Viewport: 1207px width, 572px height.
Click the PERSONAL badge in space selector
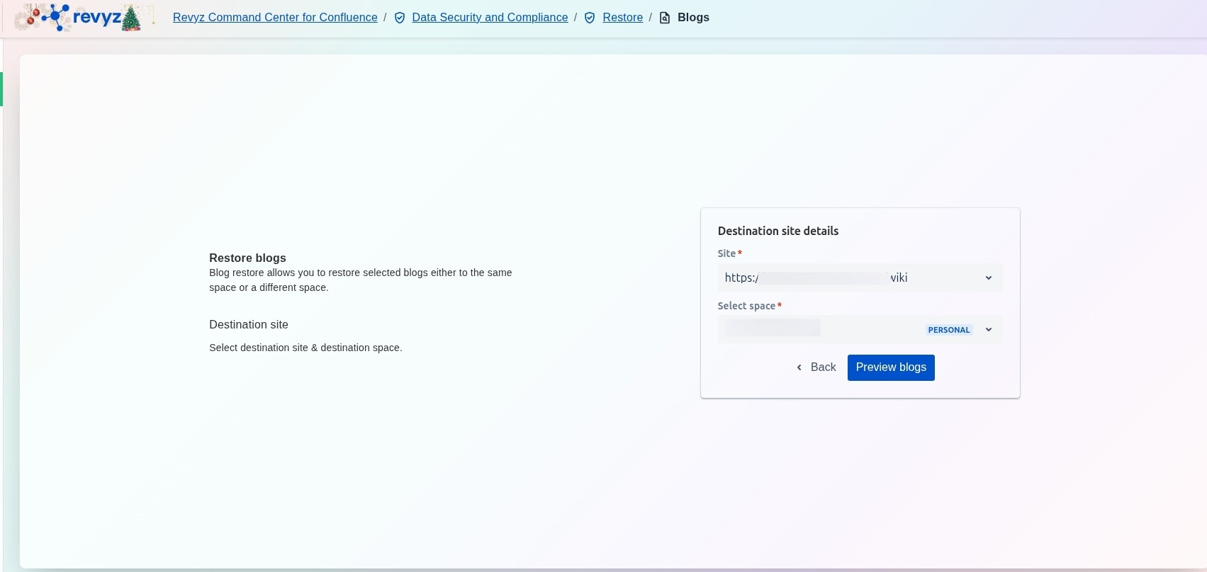coord(948,330)
